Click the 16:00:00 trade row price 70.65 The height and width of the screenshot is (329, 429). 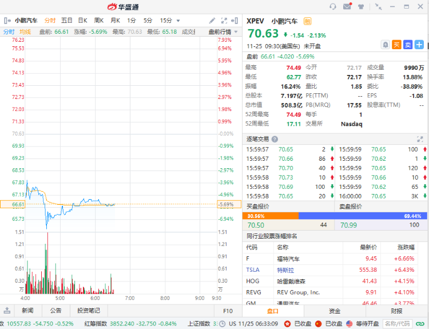click(379, 196)
